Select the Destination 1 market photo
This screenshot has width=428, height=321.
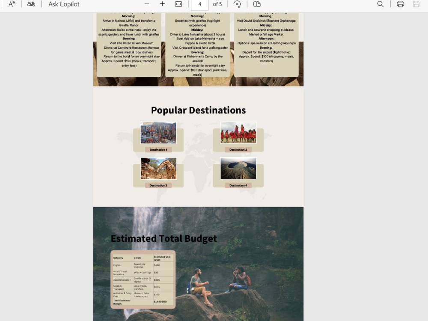pos(158,133)
